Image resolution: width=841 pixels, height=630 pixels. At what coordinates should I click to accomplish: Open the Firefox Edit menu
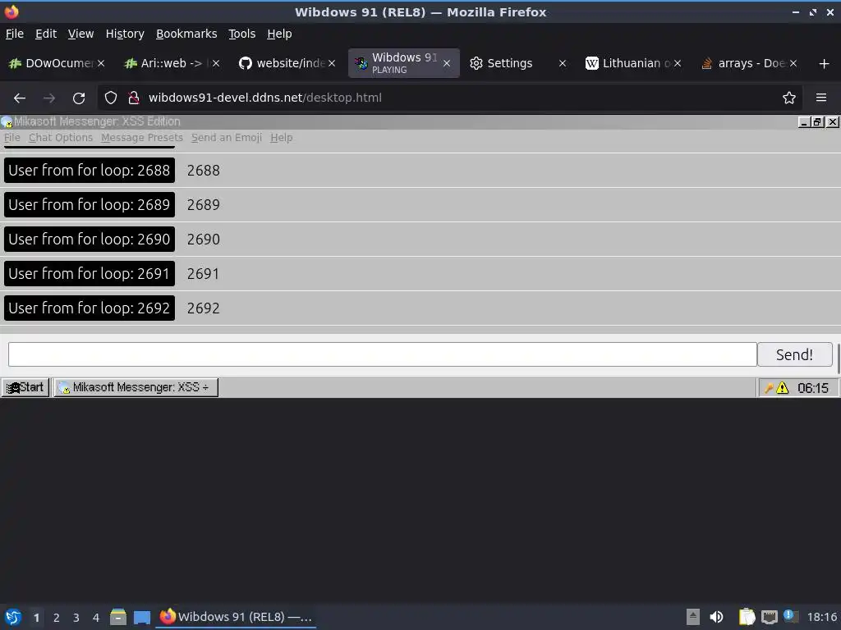46,34
